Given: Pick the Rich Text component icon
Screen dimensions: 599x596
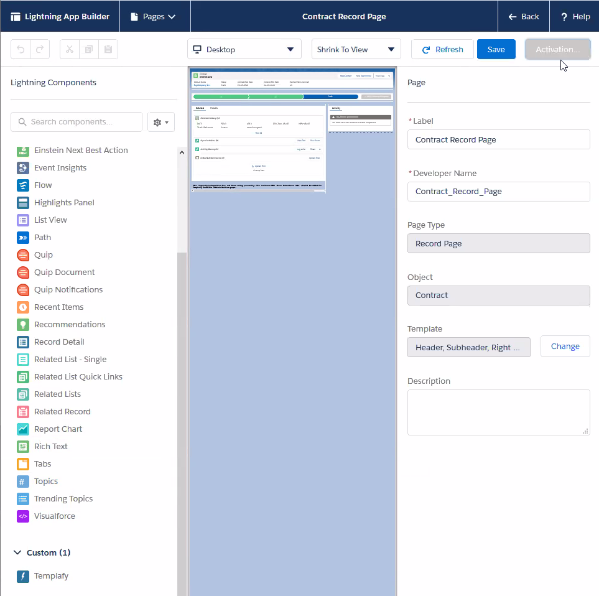Looking at the screenshot, I should [23, 447].
